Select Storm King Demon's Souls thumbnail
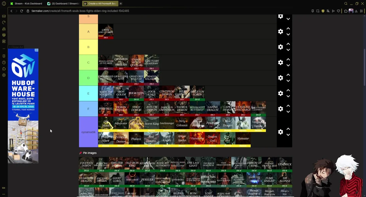 coord(152,124)
